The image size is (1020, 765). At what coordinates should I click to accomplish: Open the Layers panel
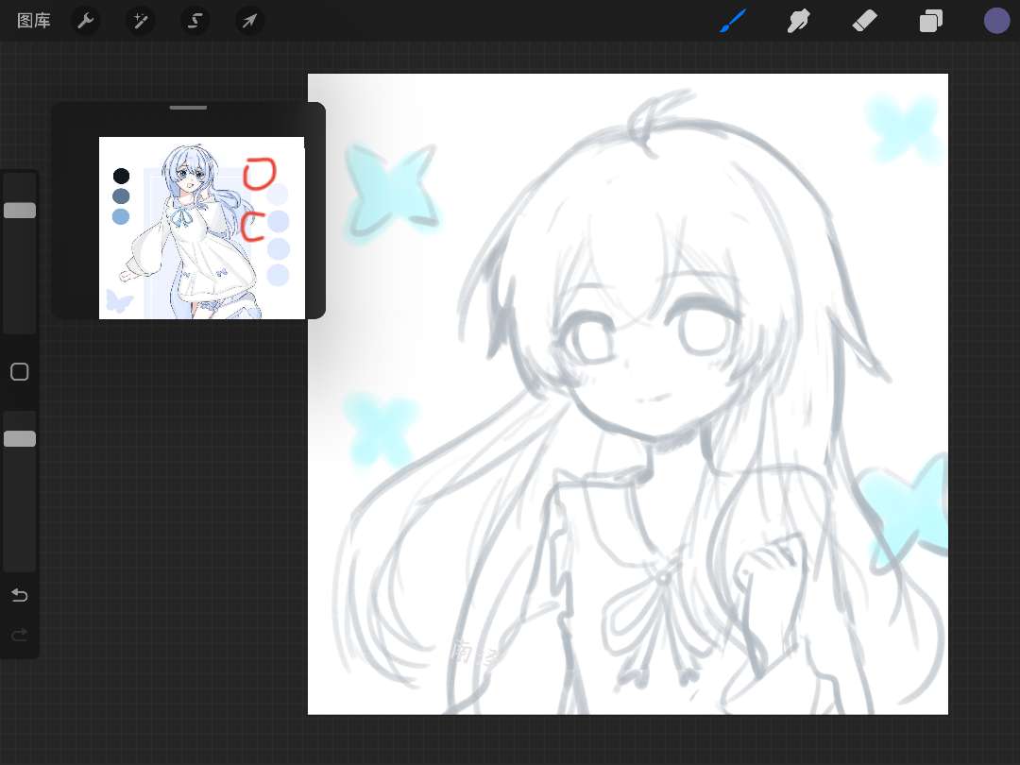pos(931,21)
